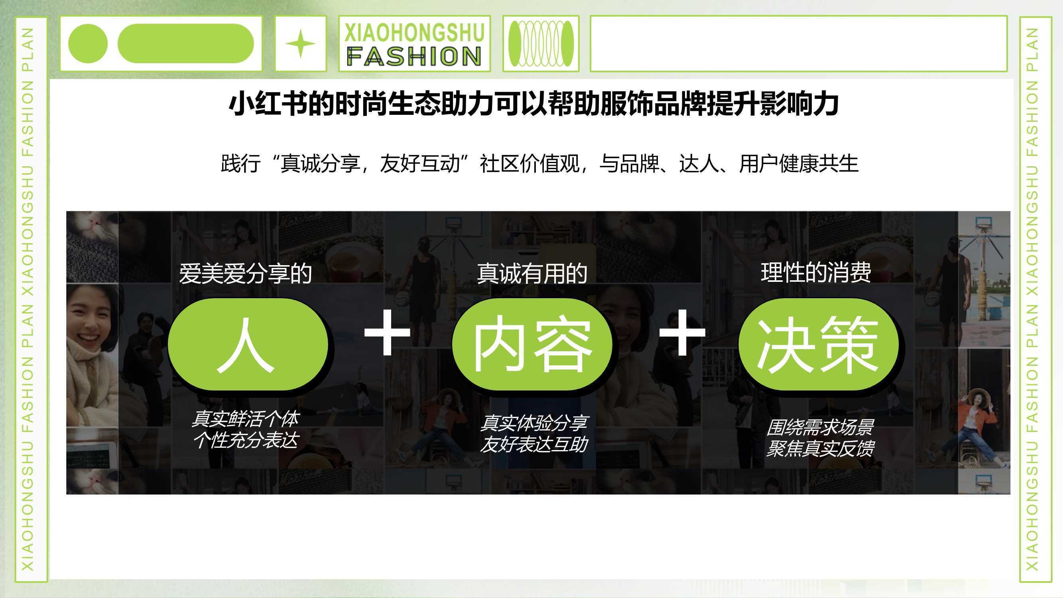1063x598 pixels.
Task: Select the main title about 小红书的时尚生态
Action: (533, 104)
